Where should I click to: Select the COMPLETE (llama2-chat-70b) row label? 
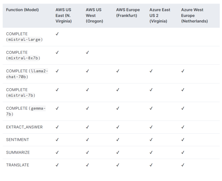(x=27, y=74)
